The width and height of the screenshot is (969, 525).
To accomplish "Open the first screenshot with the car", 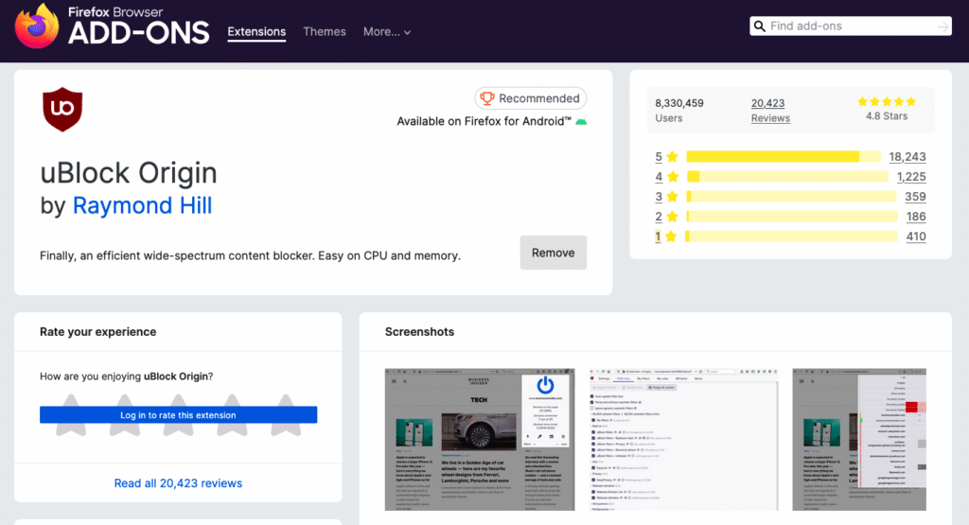I will pyautogui.click(x=483, y=441).
